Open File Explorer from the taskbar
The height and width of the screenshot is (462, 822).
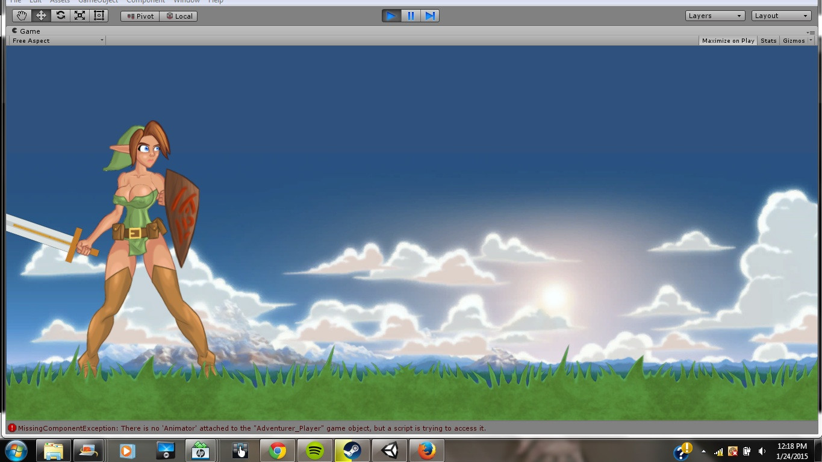point(53,451)
